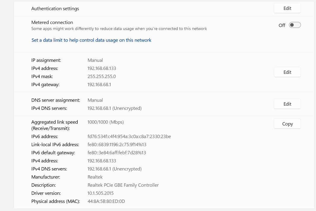Image resolution: width=316 pixels, height=211 pixels.
Task: Open the data limit settings link
Action: pyautogui.click(x=91, y=40)
